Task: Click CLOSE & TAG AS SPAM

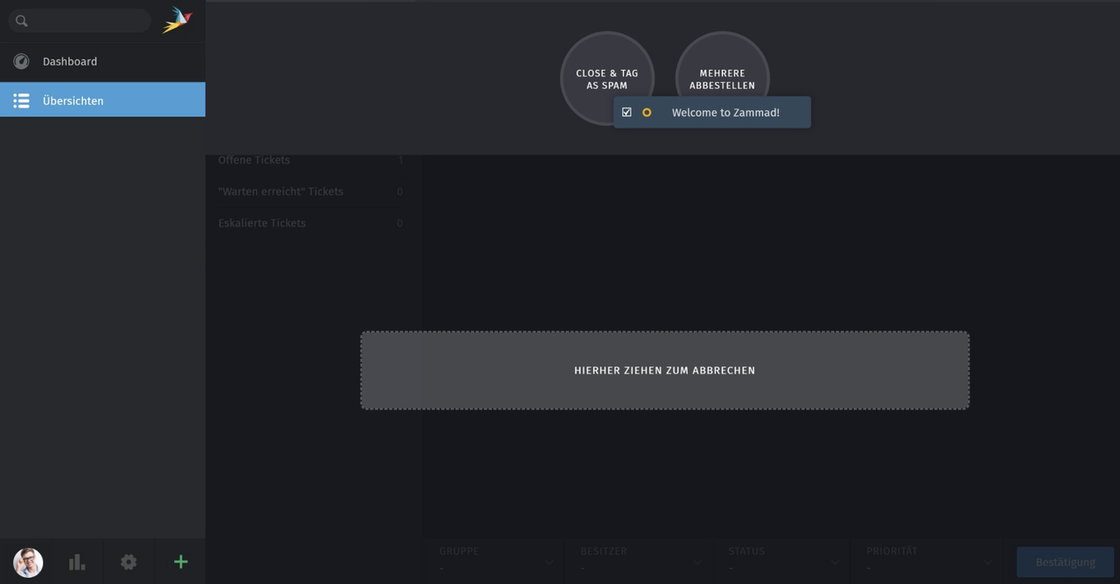Action: [x=606, y=79]
